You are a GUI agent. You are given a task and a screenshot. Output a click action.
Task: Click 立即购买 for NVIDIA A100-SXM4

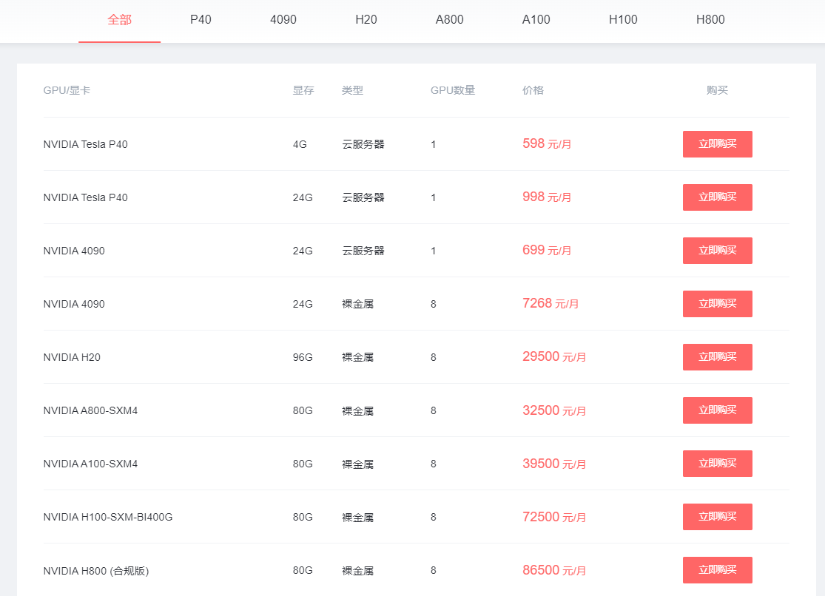(x=717, y=464)
